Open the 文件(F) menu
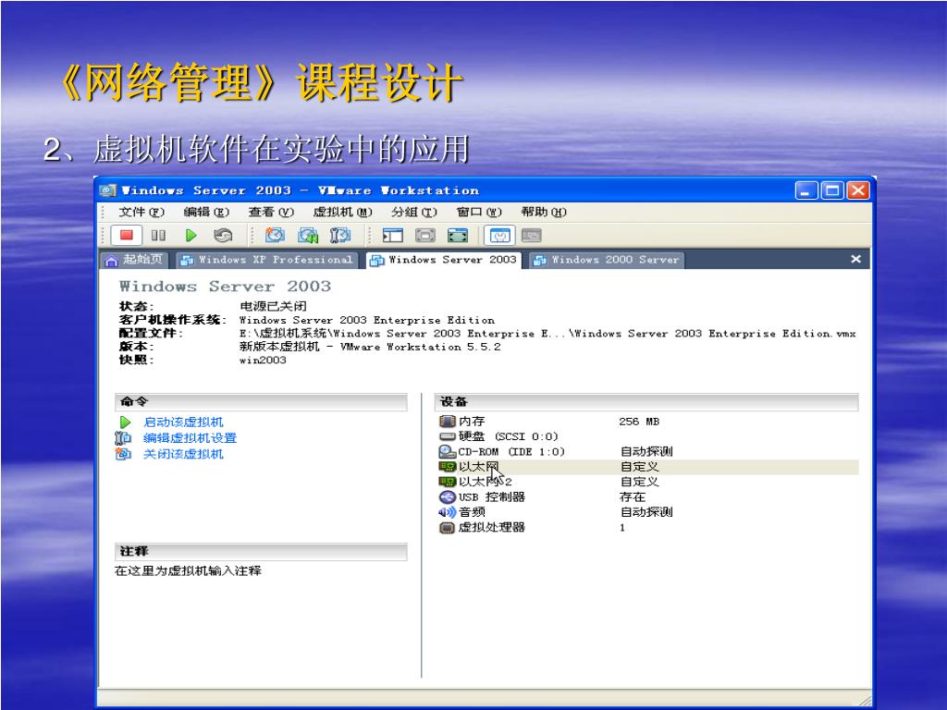Viewport: 947px width, 710px height. click(141, 212)
